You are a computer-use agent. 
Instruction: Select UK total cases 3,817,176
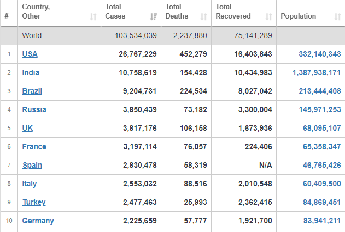click(140, 128)
